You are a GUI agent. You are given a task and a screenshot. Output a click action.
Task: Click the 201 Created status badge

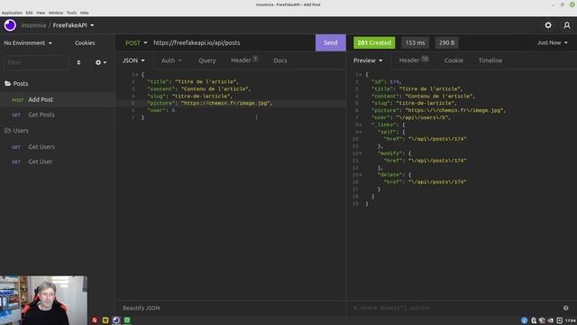[374, 42]
